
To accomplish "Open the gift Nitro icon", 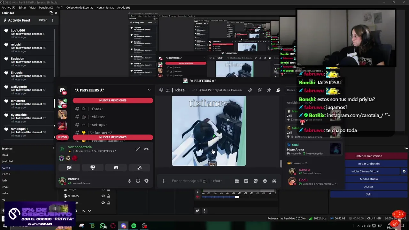I will pos(237,181).
